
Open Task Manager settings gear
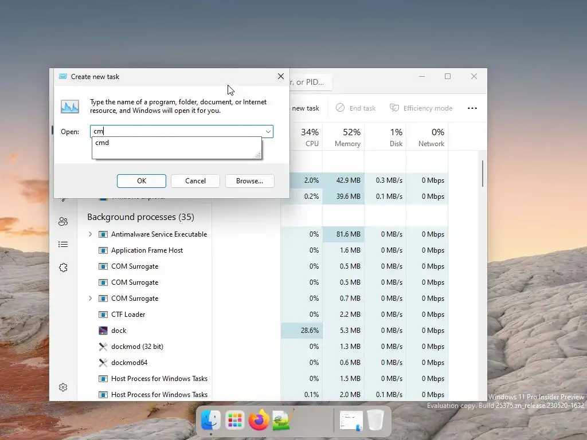pyautogui.click(x=63, y=387)
